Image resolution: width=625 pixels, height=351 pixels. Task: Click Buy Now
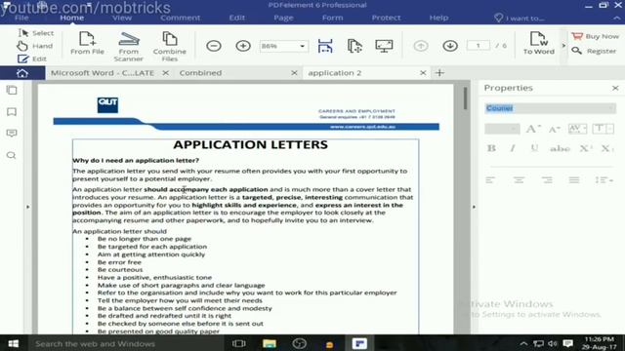point(595,36)
